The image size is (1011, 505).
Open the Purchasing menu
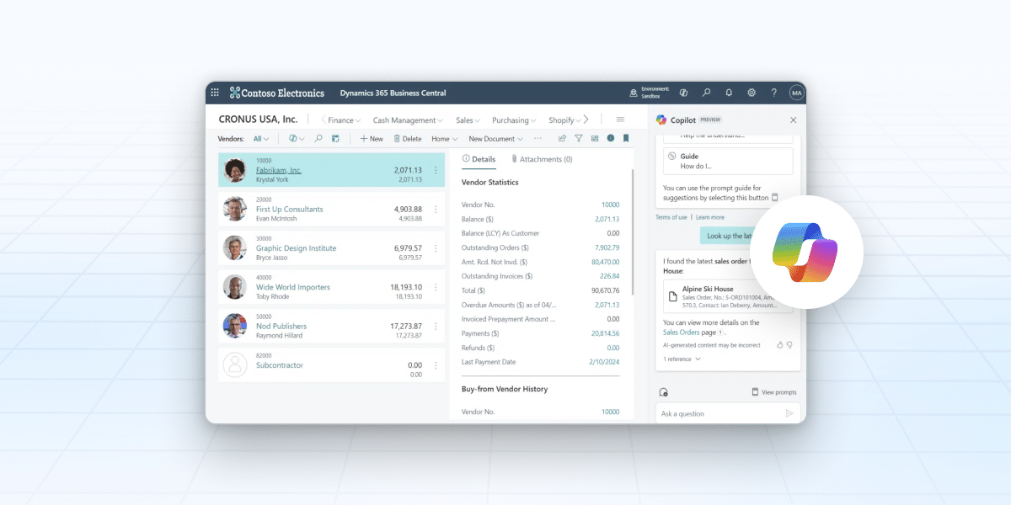pos(514,120)
